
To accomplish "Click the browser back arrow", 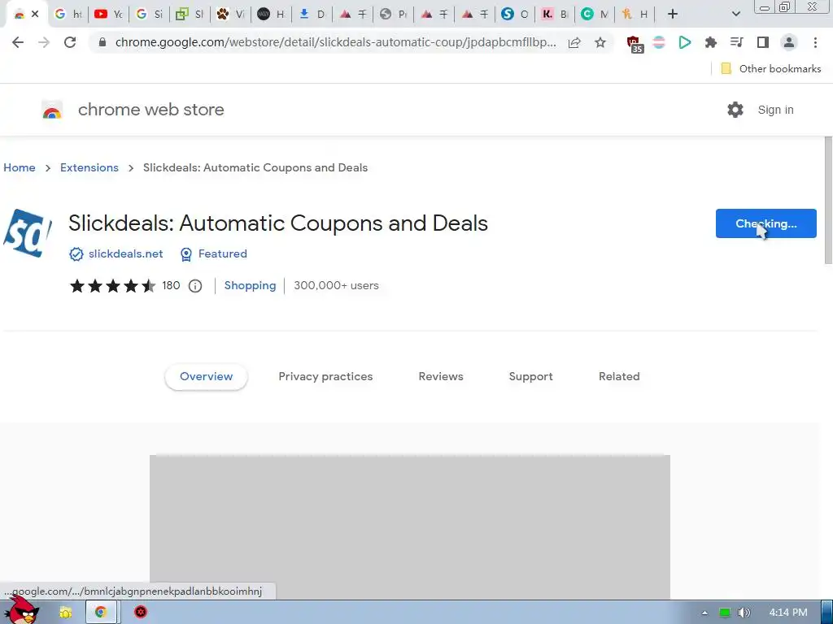I will [18, 42].
